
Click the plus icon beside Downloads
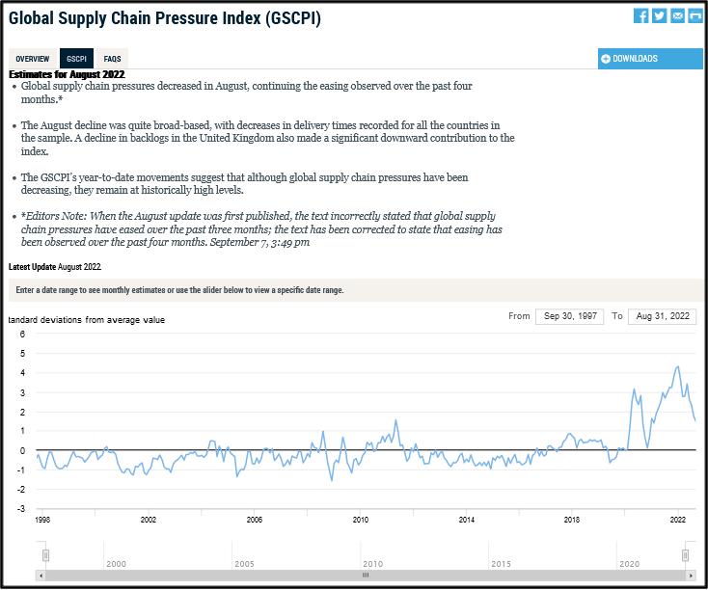coord(606,59)
